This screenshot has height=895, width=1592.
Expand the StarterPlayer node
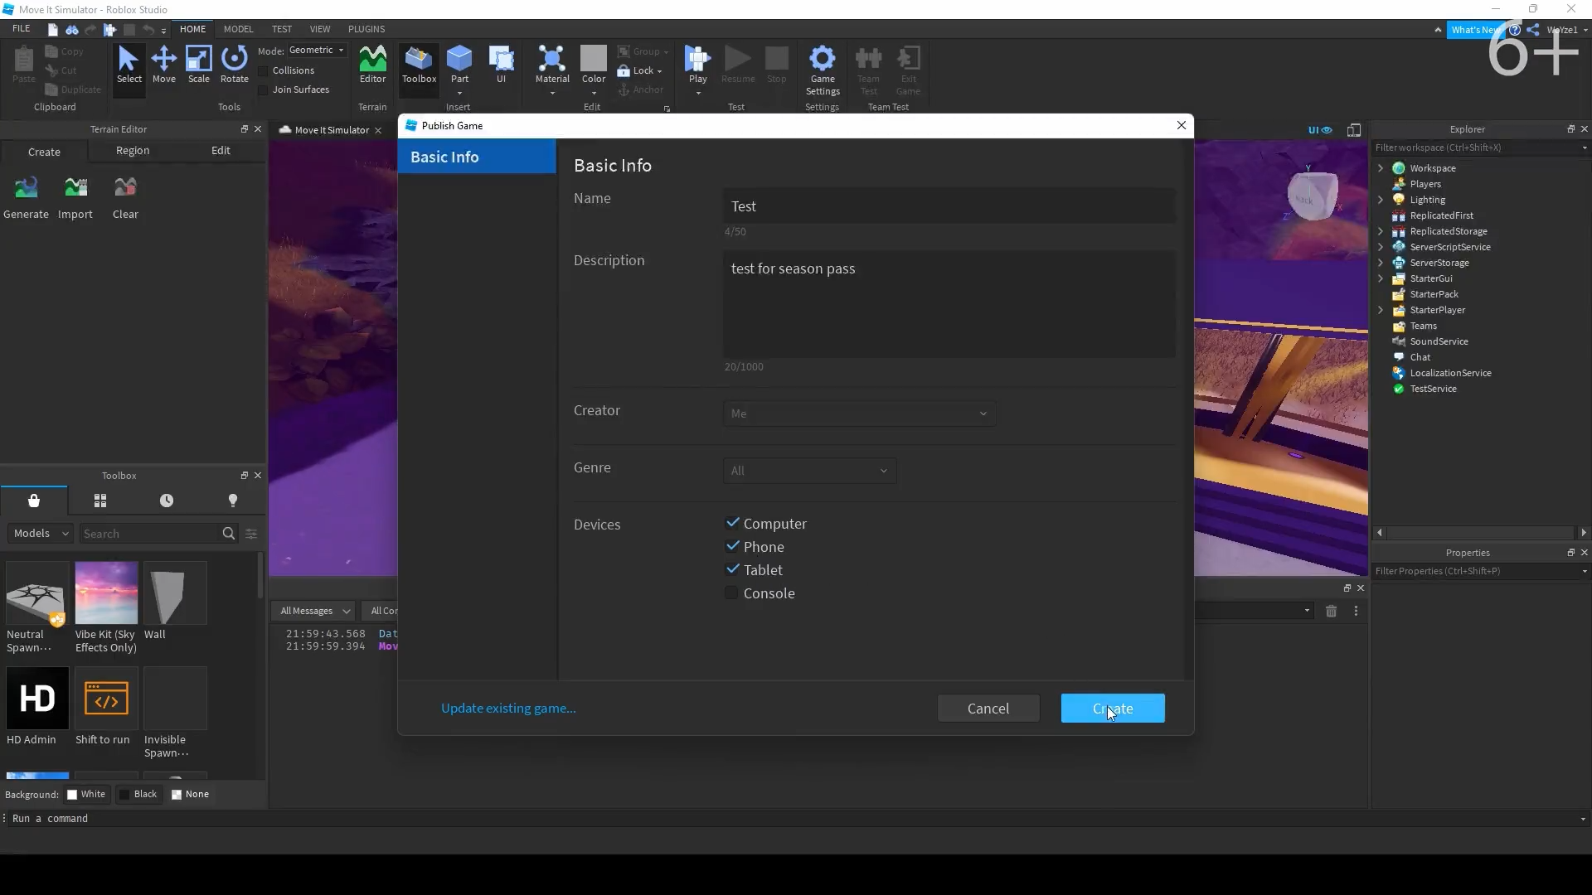point(1381,310)
